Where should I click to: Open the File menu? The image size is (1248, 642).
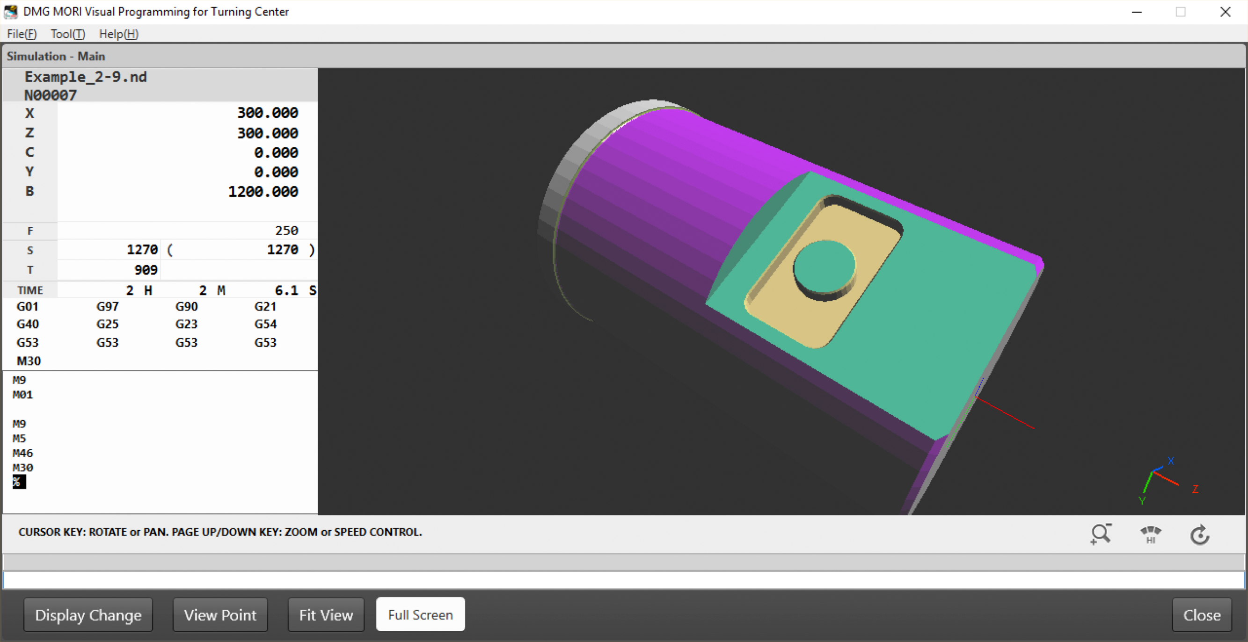point(22,34)
